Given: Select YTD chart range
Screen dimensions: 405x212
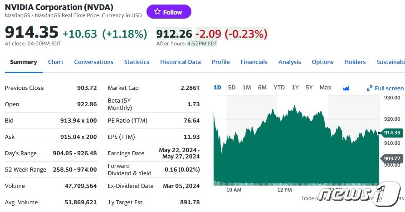Looking at the screenshot, I should [279, 87].
